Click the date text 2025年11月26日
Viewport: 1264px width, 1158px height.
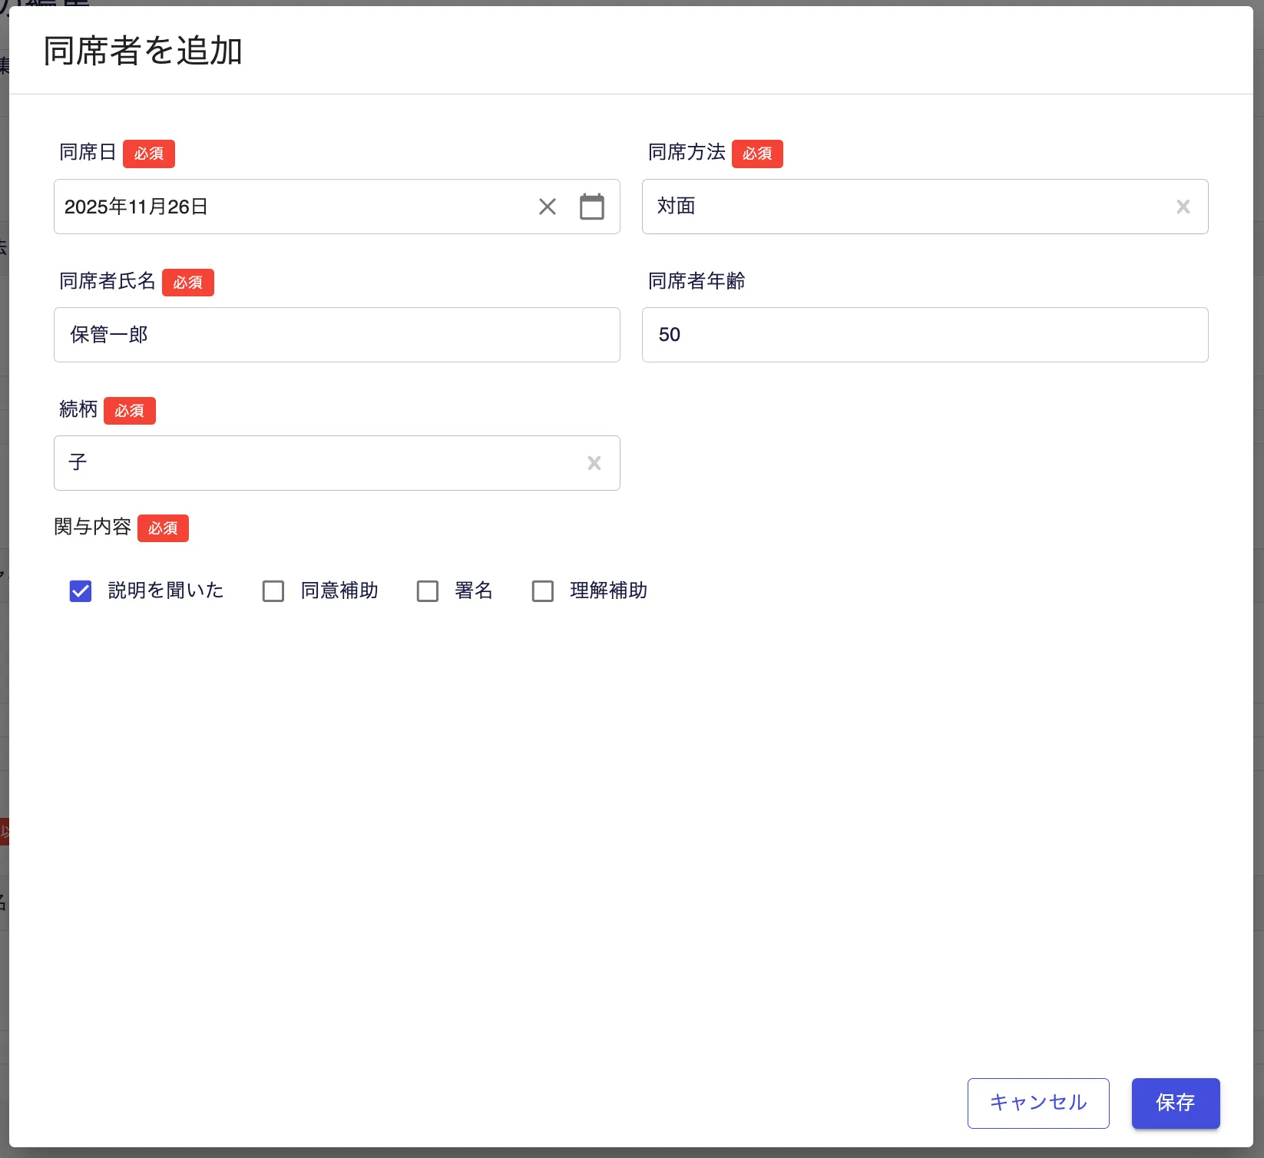tap(137, 207)
